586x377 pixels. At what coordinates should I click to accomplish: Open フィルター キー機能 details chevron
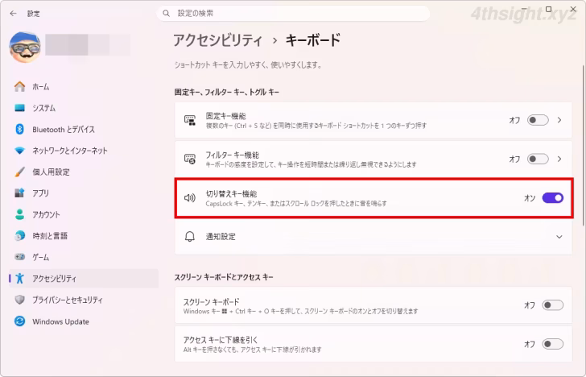click(559, 159)
